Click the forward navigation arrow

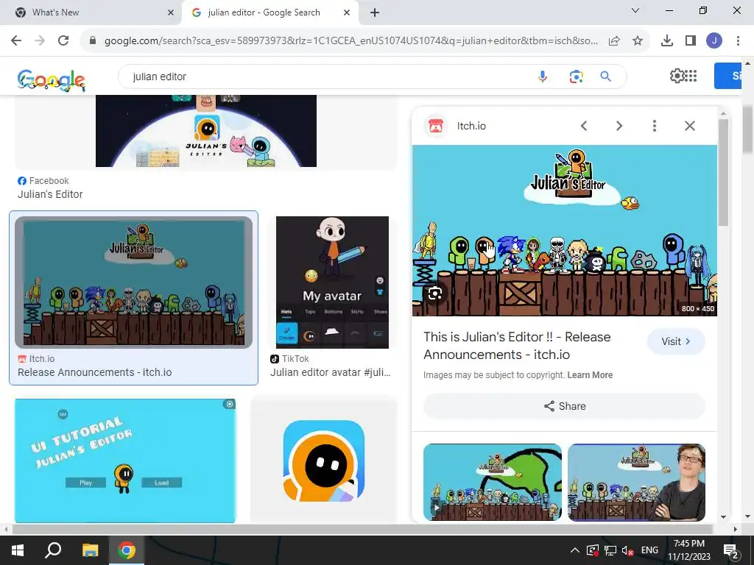point(40,41)
